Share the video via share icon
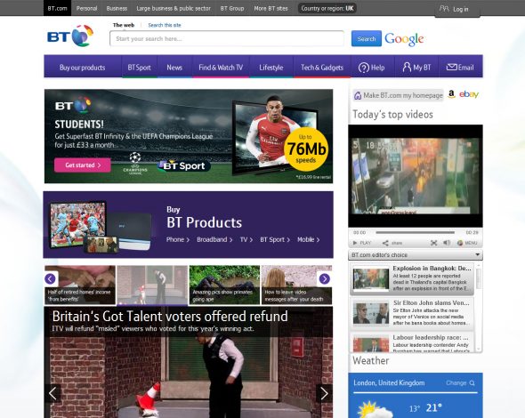 (392, 243)
